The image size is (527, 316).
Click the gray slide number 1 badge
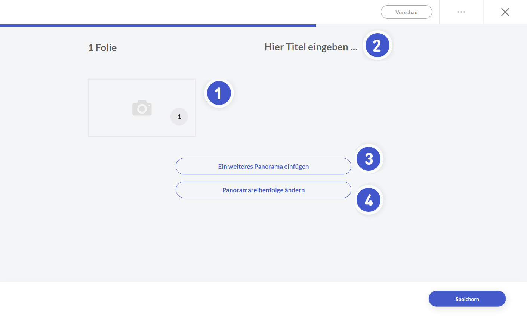(x=179, y=117)
